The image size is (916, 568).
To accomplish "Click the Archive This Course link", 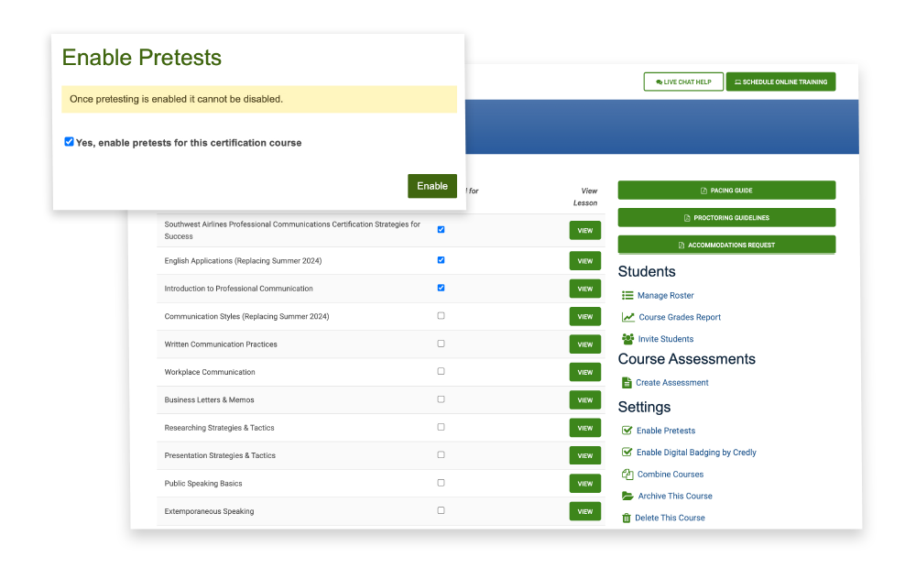I will [x=675, y=497].
